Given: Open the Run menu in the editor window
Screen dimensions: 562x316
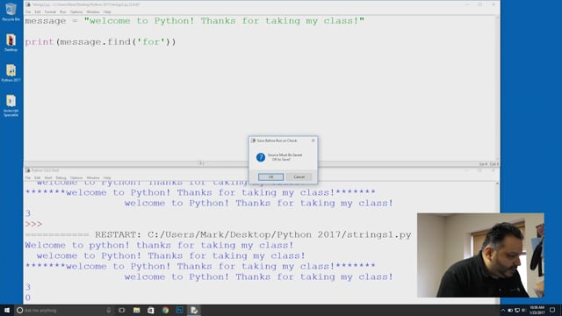Looking at the screenshot, I should 63,11.
